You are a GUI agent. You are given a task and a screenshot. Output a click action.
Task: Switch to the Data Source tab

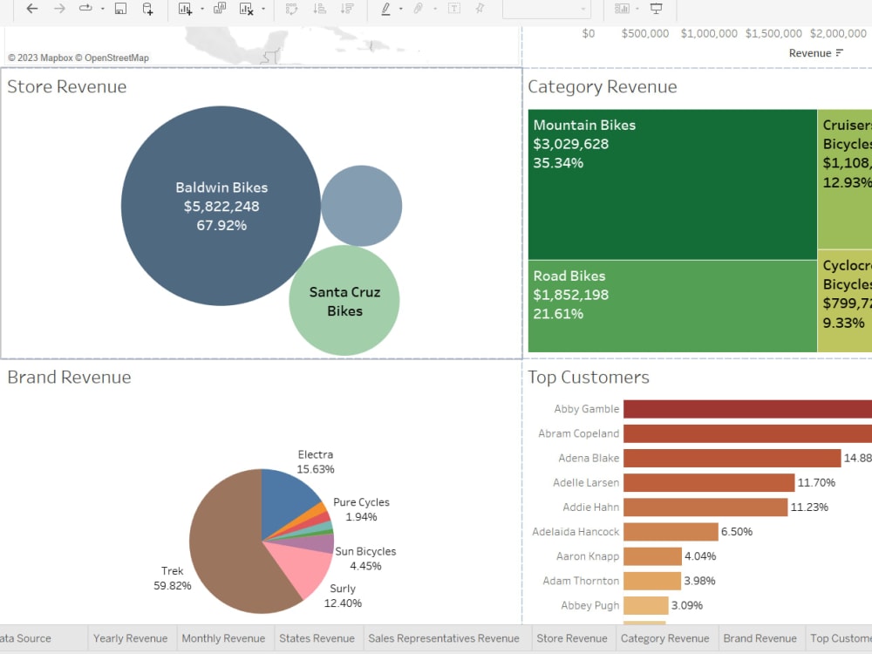26,637
